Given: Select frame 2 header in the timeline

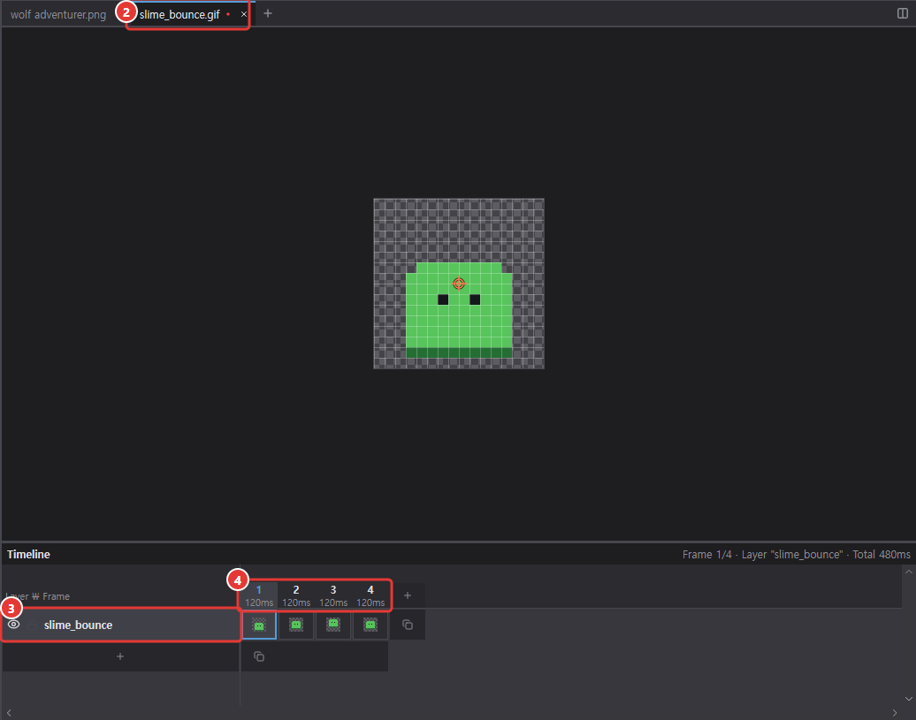Looking at the screenshot, I should point(296,595).
